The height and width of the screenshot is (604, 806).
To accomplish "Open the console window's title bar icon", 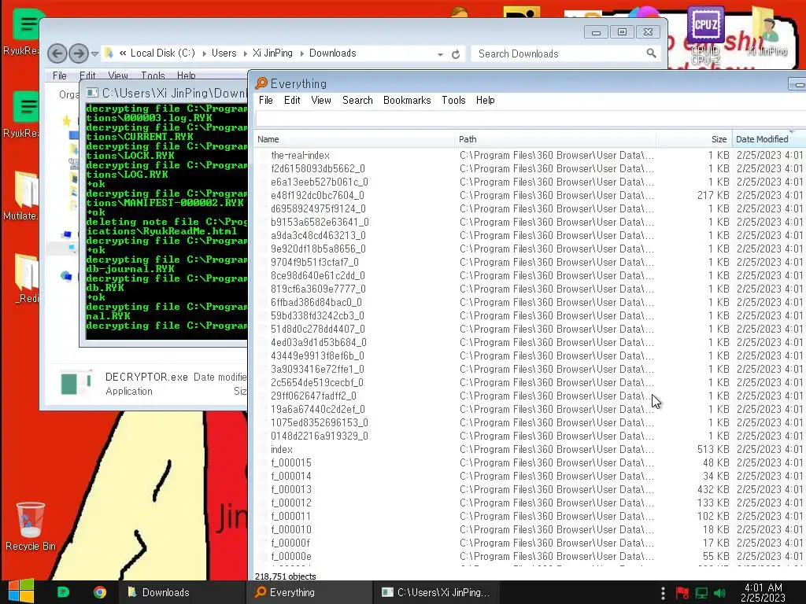I will 92,93.
